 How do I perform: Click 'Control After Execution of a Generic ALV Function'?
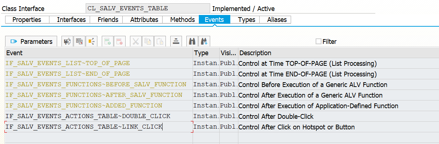(x=310, y=95)
